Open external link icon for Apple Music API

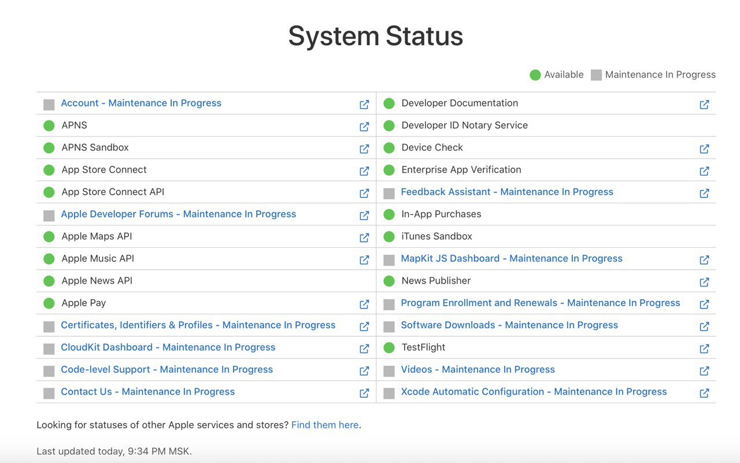point(364,259)
